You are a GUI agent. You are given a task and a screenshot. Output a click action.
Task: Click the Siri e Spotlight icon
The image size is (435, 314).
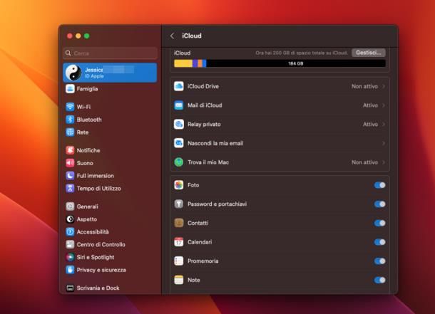pos(70,257)
